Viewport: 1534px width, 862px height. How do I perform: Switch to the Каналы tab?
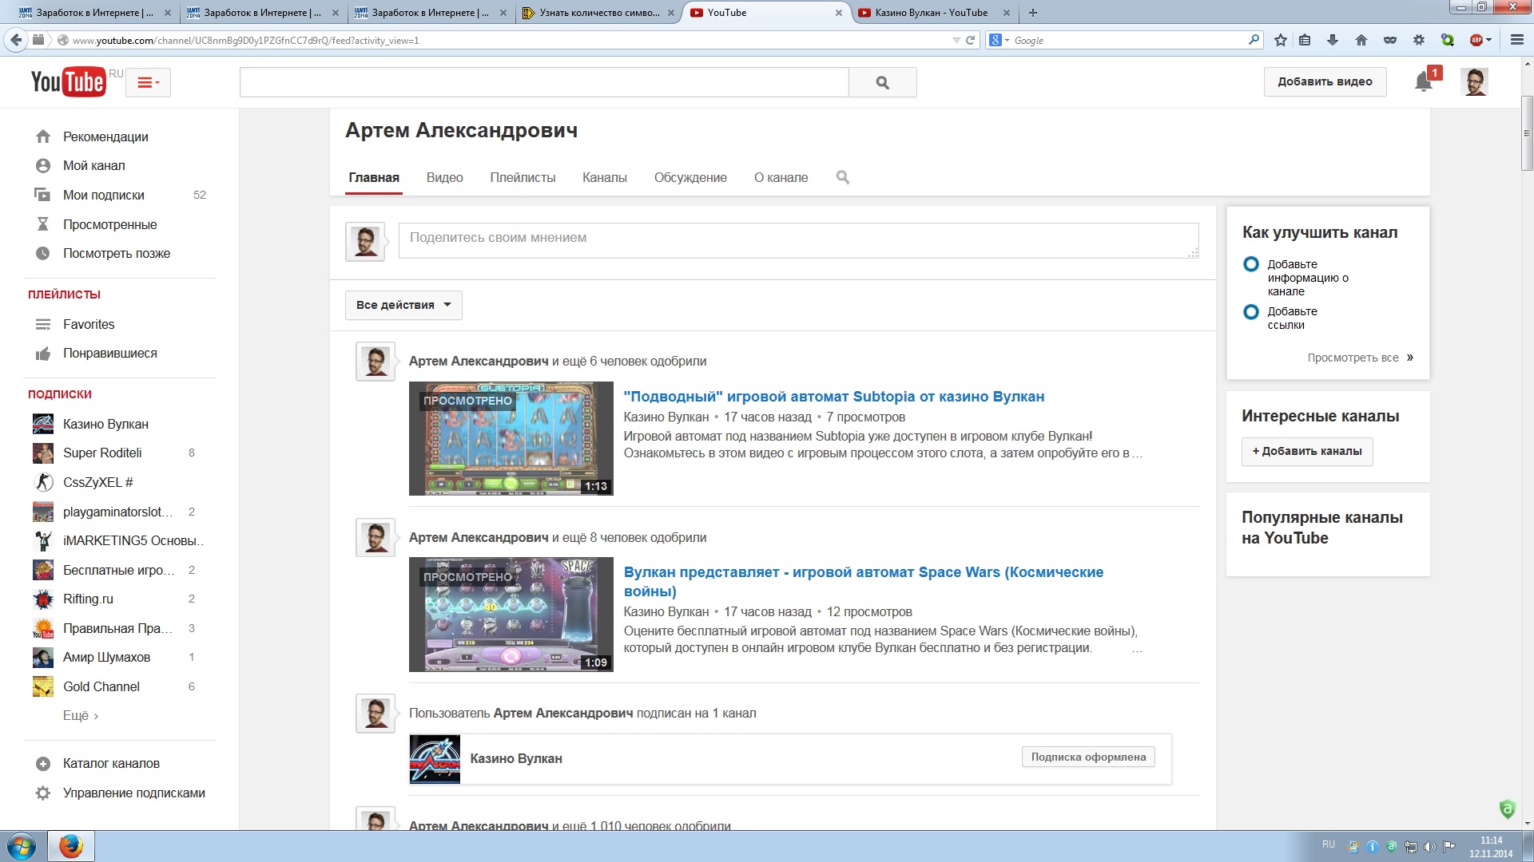click(604, 177)
